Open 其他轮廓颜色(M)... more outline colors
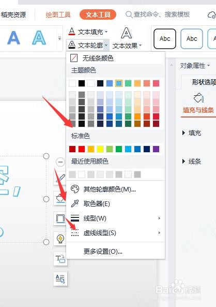 [116, 189]
